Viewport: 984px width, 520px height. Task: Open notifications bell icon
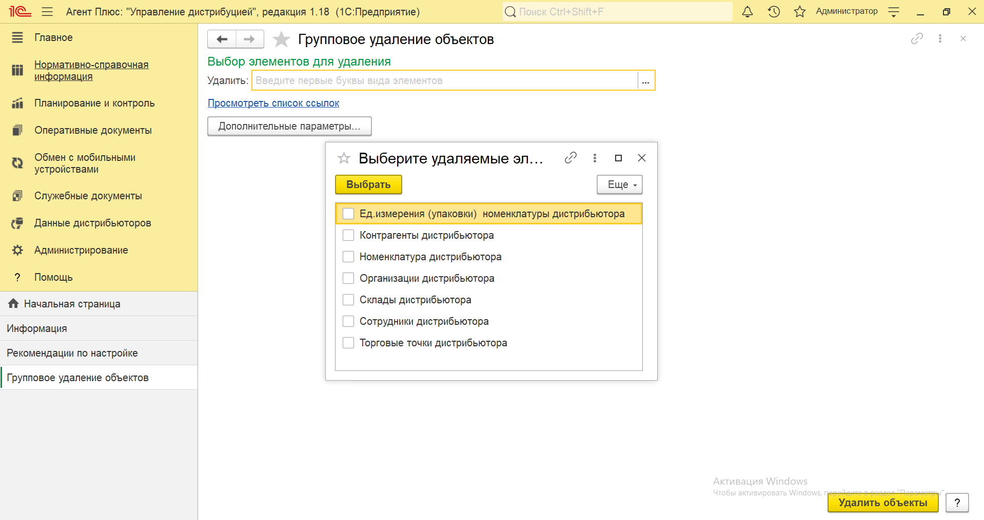coord(747,12)
